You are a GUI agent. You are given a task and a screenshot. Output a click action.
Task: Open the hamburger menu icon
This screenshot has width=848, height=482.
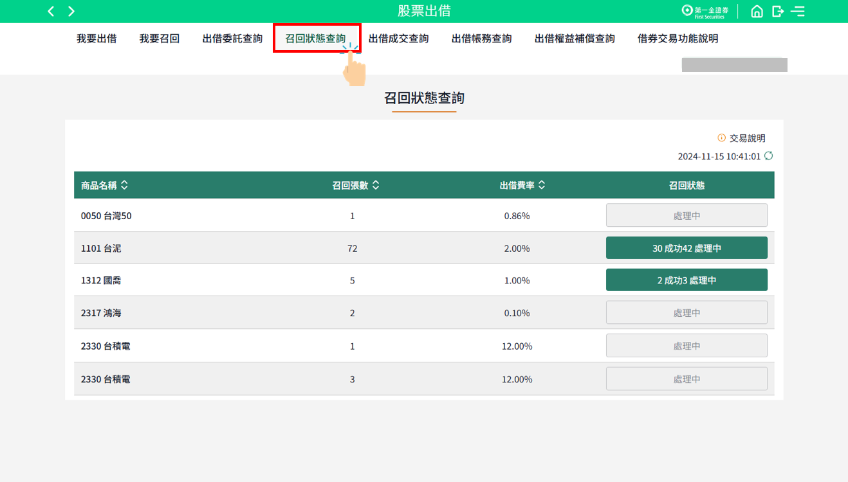[798, 12]
